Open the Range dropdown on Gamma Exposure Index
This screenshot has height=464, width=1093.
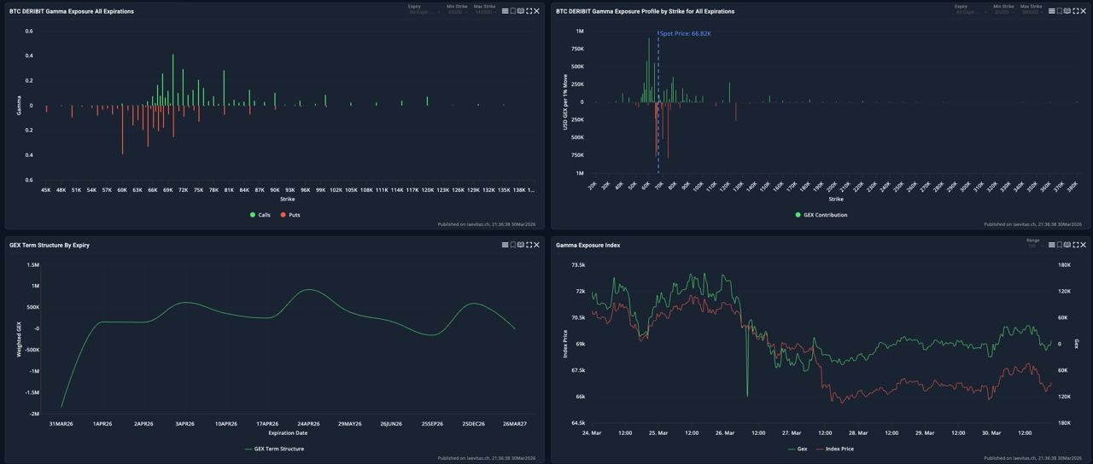(x=1033, y=243)
